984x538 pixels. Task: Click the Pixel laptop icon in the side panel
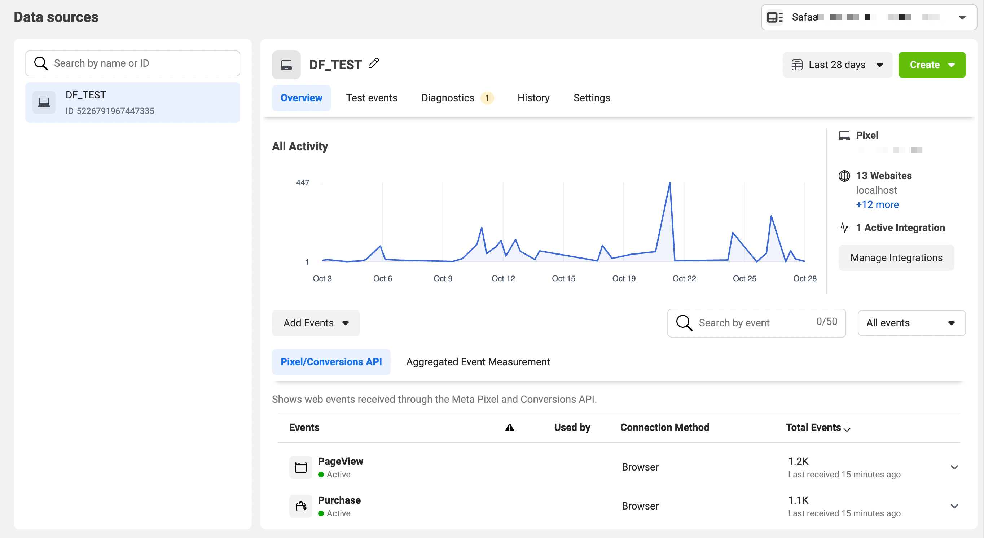(844, 136)
